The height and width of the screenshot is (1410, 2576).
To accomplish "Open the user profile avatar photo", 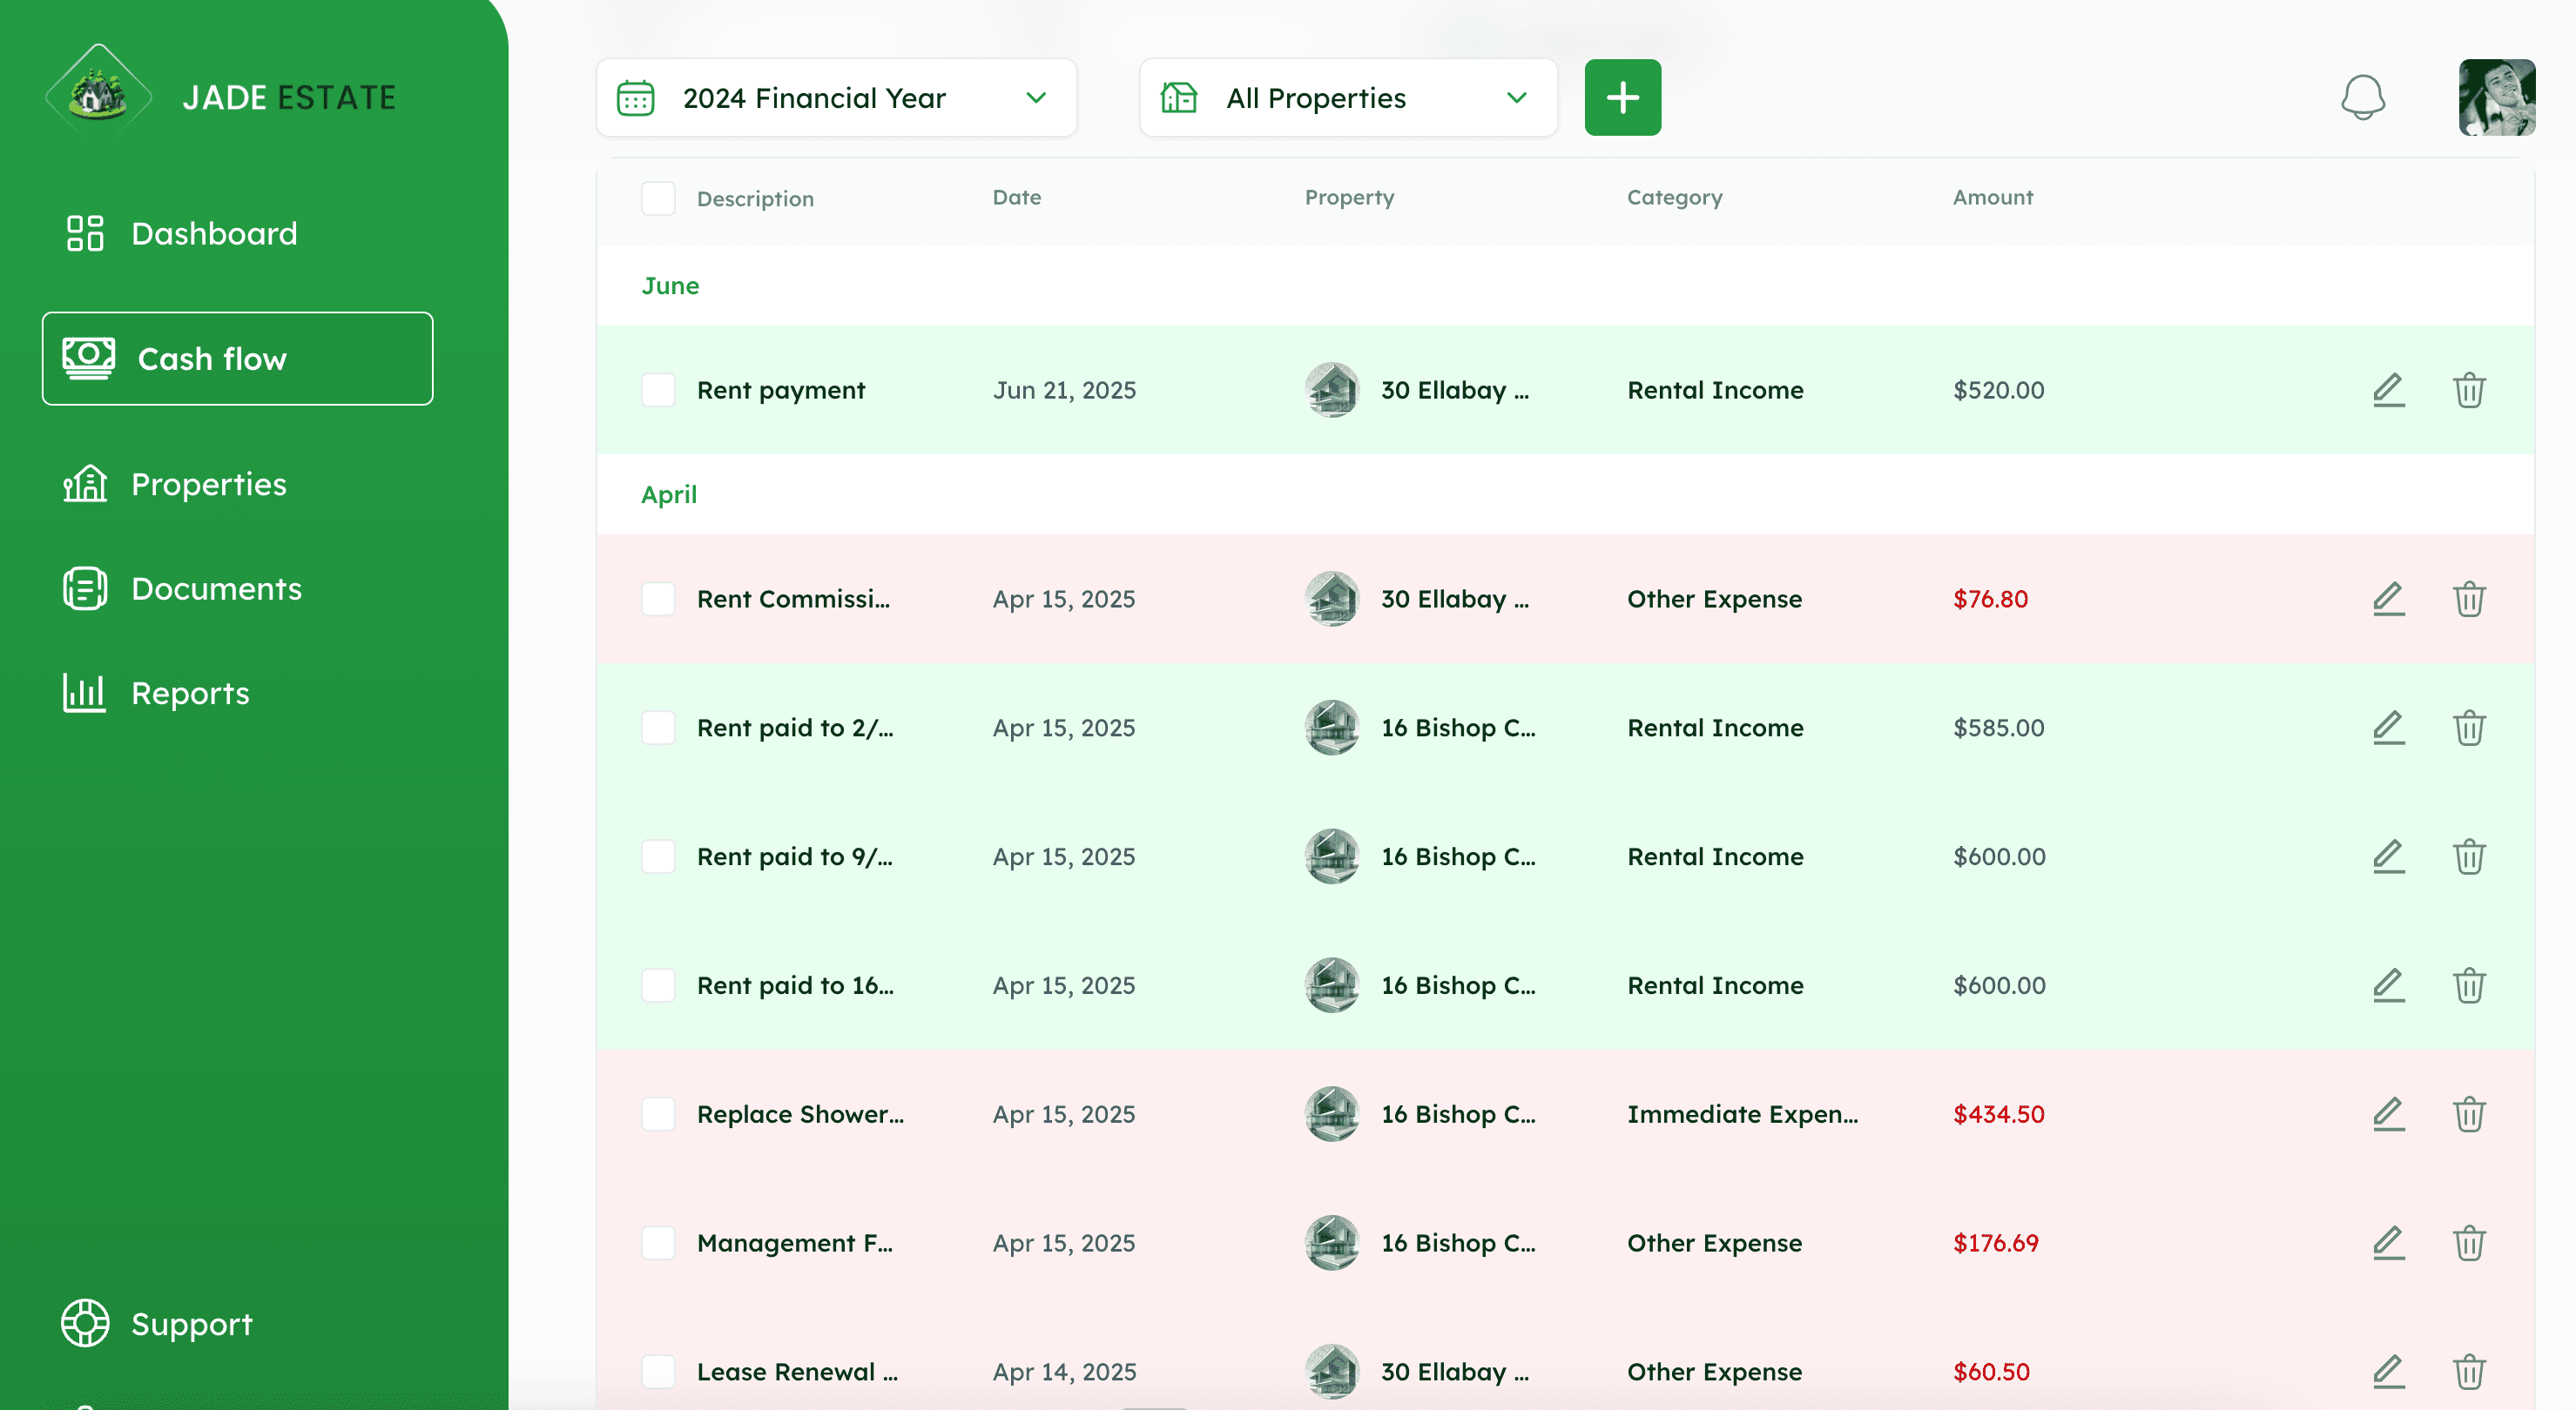I will pyautogui.click(x=2496, y=98).
